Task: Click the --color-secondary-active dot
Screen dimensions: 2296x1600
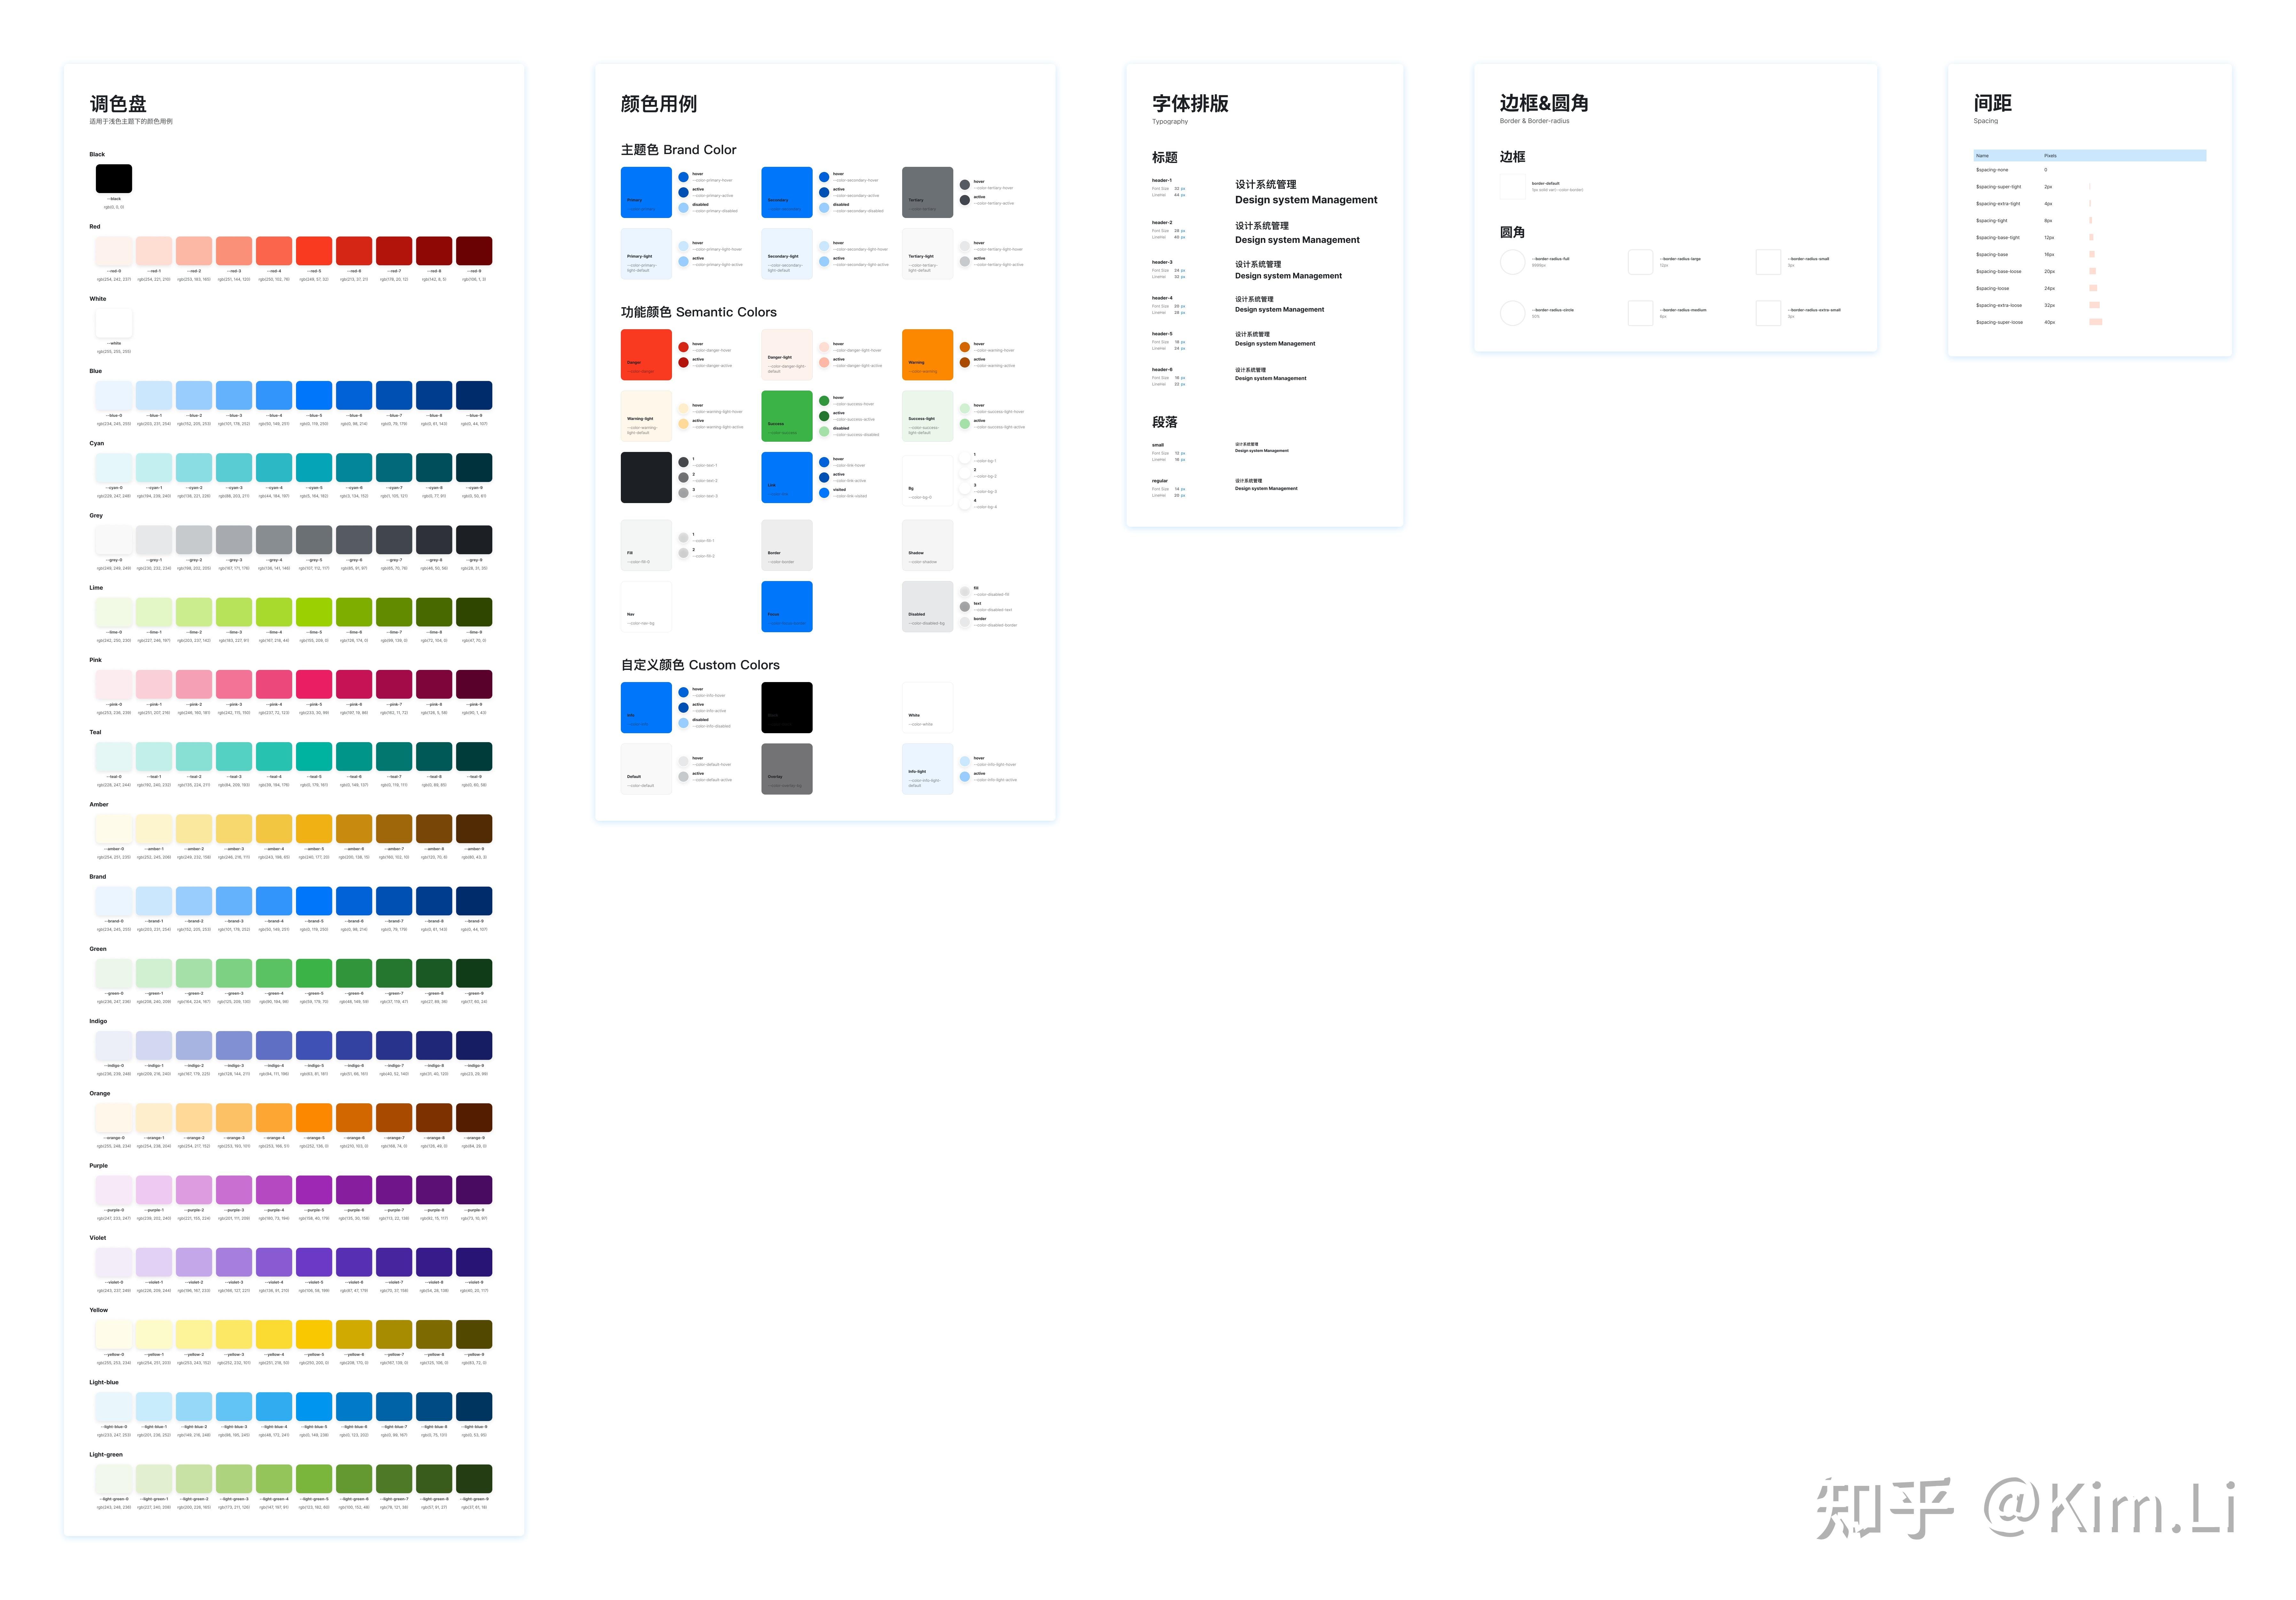Action: coord(824,192)
